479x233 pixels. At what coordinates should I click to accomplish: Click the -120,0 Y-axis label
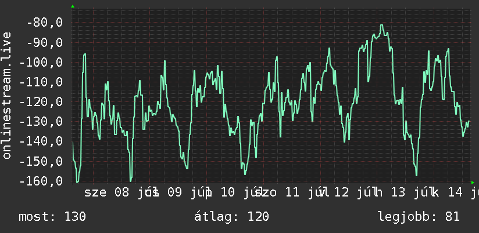tap(41, 102)
